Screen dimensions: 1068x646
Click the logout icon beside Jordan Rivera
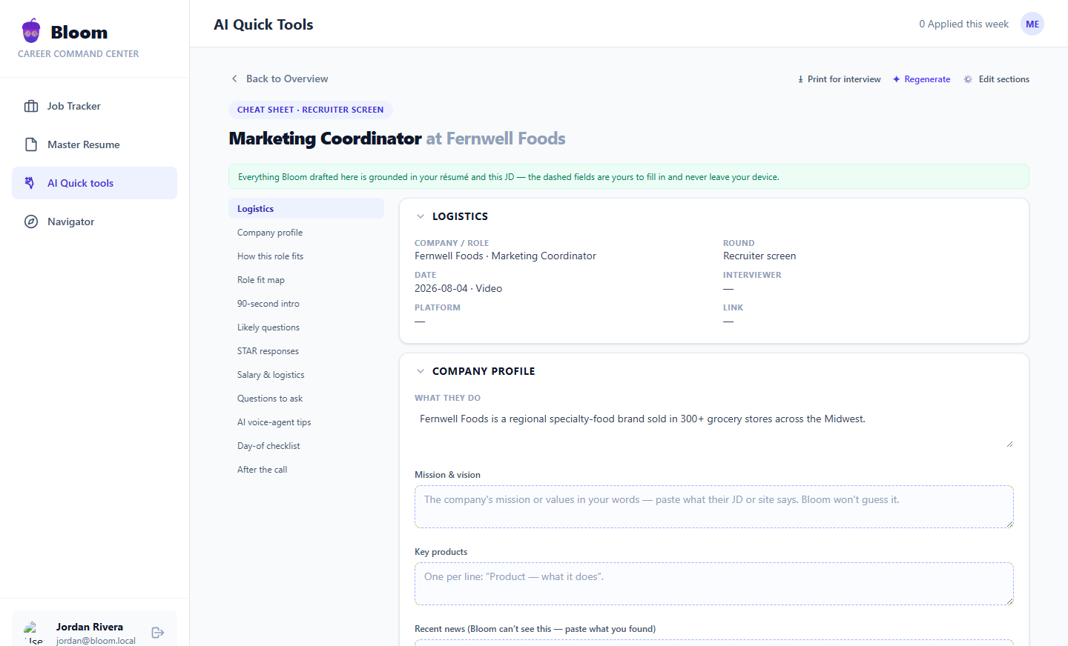click(157, 633)
